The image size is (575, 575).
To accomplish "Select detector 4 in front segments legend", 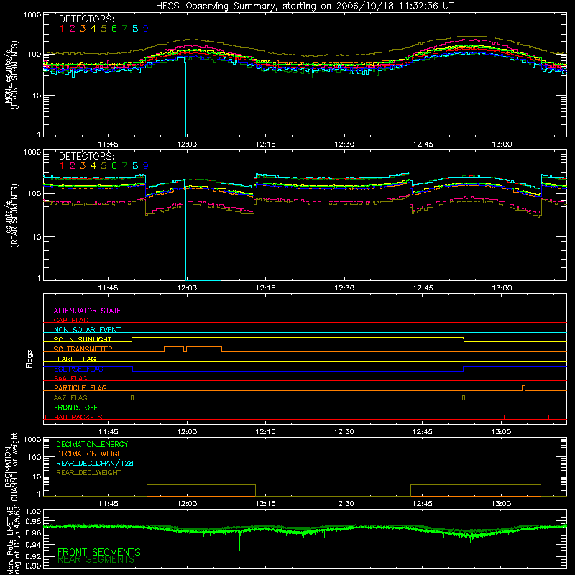I will click(93, 29).
